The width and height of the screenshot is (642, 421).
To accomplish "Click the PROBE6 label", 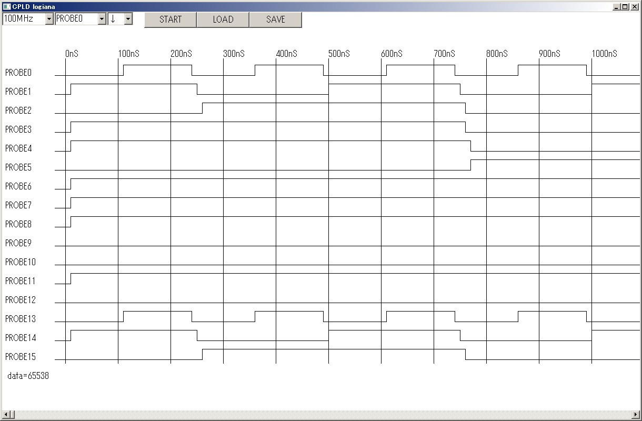I will (18, 186).
